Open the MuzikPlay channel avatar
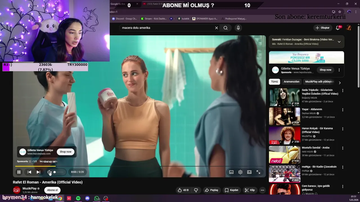The height and width of the screenshot is (202, 360). (x=17, y=190)
